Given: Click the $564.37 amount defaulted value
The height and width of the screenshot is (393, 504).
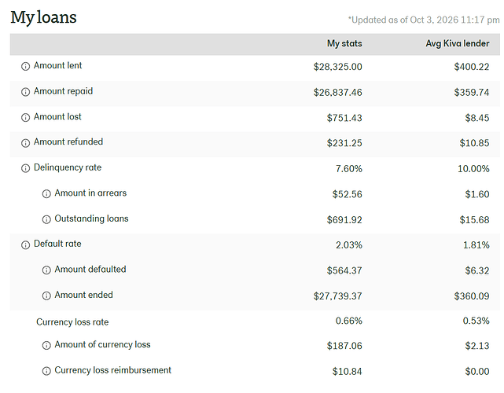Looking at the screenshot, I should tap(344, 270).
